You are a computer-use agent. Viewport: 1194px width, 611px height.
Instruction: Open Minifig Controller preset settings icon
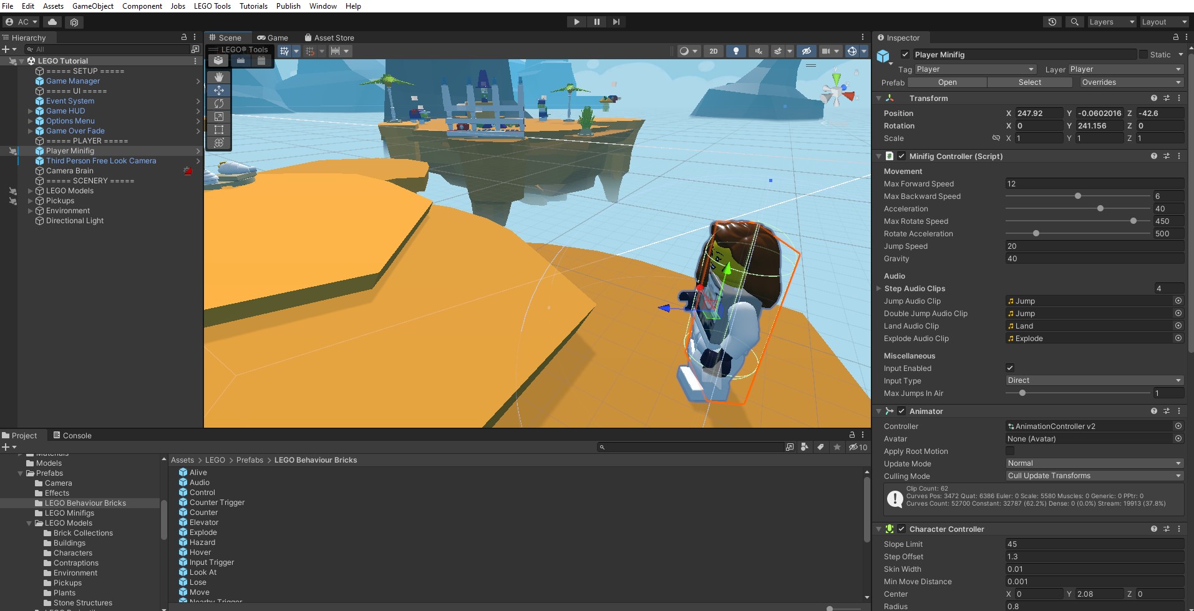[1166, 156]
